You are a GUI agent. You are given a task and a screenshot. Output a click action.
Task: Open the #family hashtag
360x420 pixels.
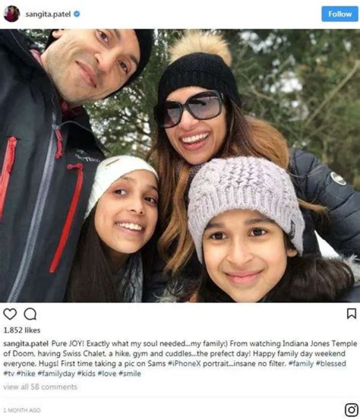click(301, 364)
